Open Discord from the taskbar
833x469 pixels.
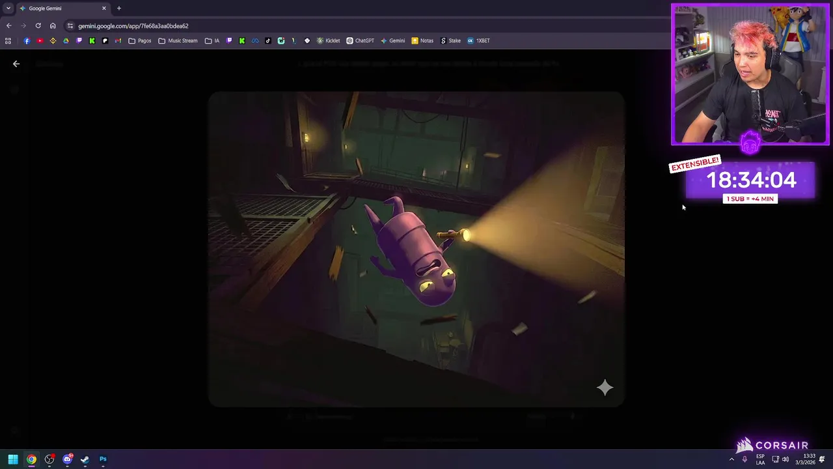point(67,459)
